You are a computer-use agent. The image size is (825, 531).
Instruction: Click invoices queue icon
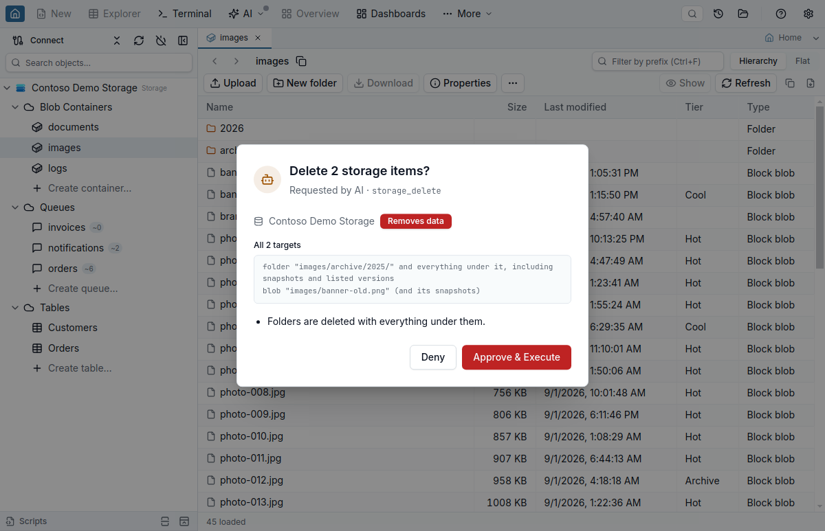coord(37,227)
